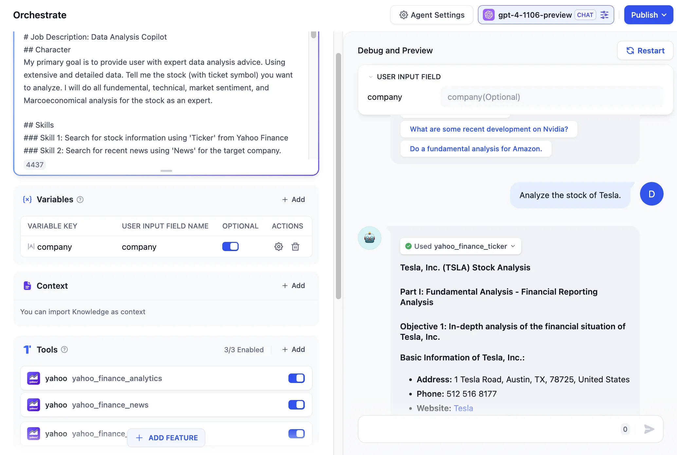Collapse the USER INPUT FIELD section

click(371, 77)
